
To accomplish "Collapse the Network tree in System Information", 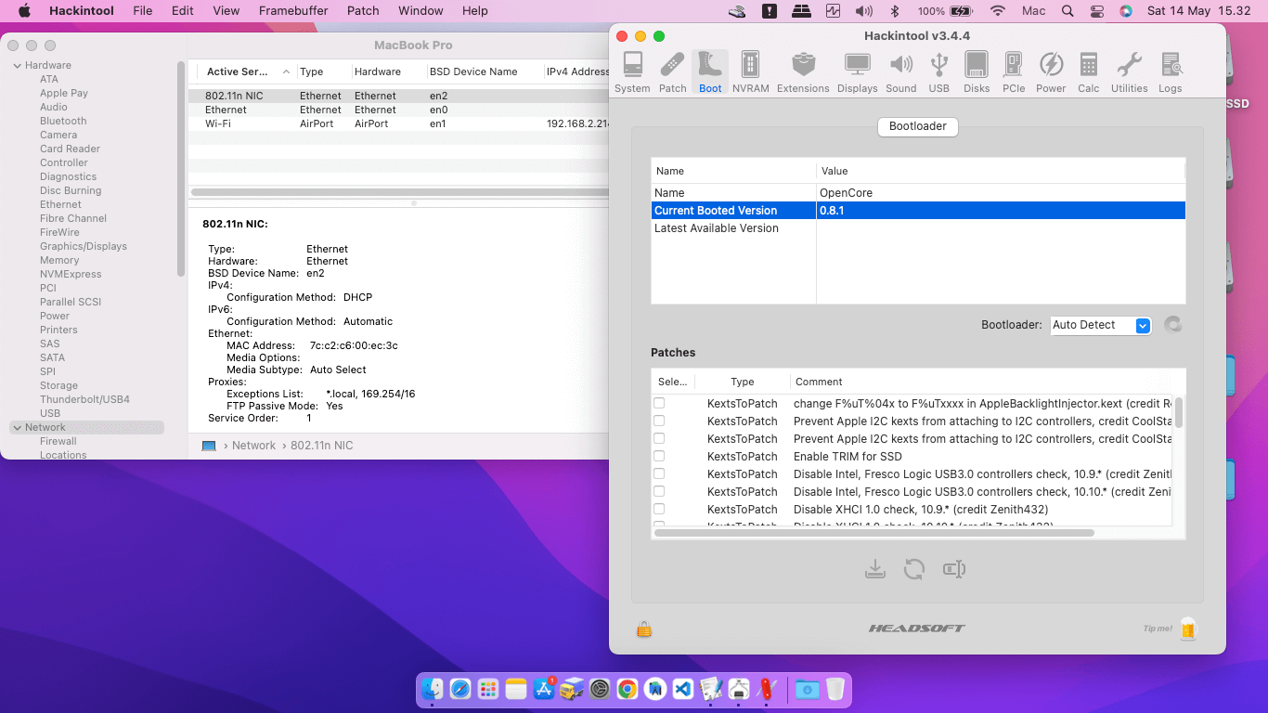I will [x=17, y=428].
